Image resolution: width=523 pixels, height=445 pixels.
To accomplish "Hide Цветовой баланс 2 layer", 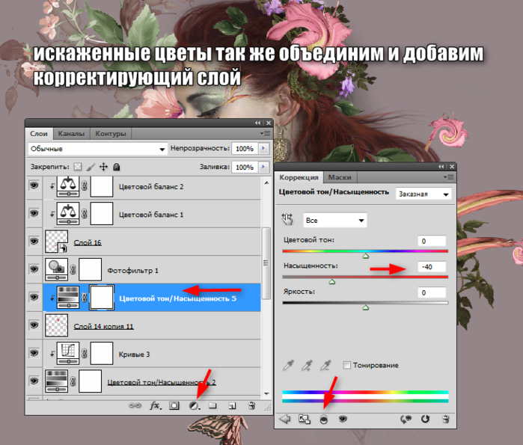I will (34, 185).
